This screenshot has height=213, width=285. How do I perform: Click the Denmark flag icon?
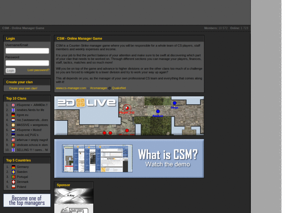pos(14,182)
